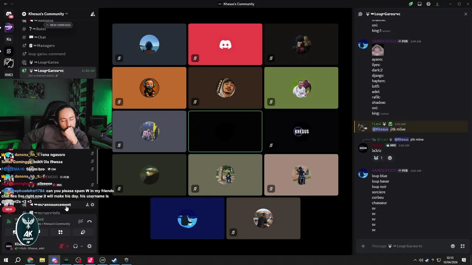Open the help question-mark icon in the title bar
Screen dimensions: 472x265
[428, 4]
